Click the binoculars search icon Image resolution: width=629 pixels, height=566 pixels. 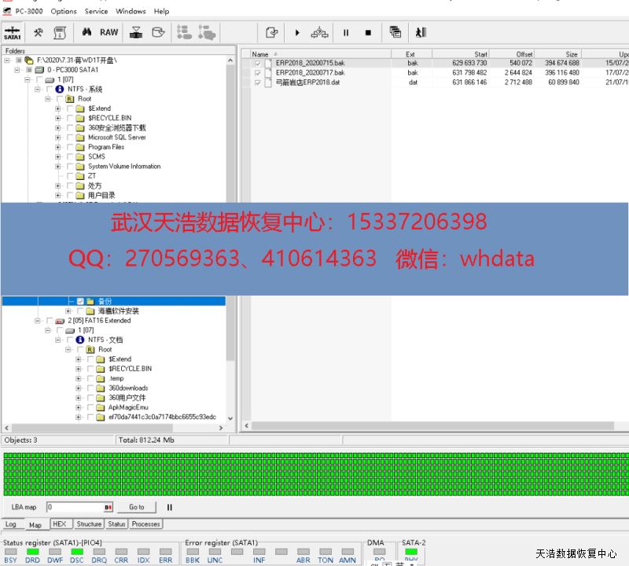click(x=86, y=32)
